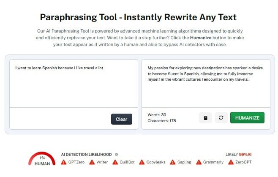Click the info icon beside AI Detection Likelihood
The width and height of the screenshot is (278, 177).
tap(116, 155)
